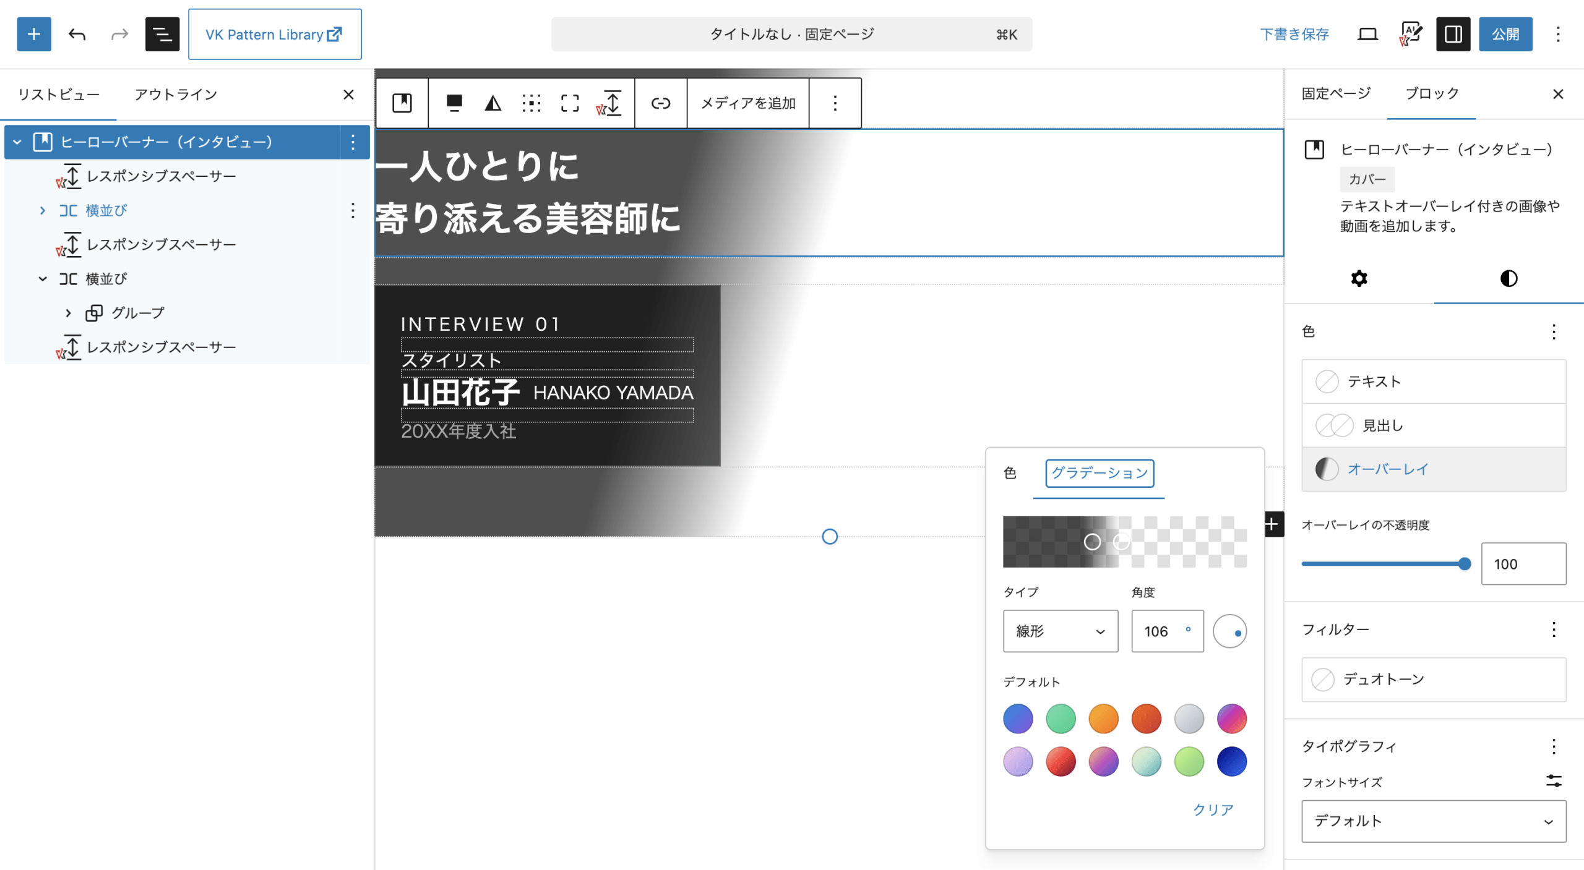Image resolution: width=1584 pixels, height=870 pixels.
Task: Expand the グループ tree item
Action: (68, 313)
